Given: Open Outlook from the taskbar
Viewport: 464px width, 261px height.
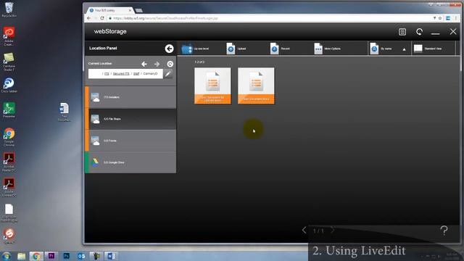Looking at the screenshot, I should tap(81, 256).
